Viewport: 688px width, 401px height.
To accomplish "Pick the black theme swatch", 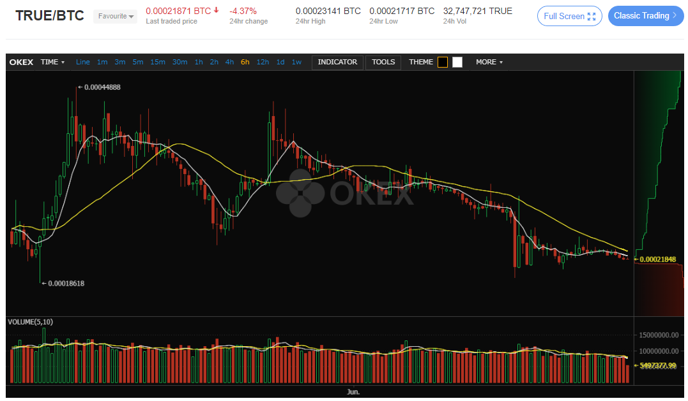I will coord(443,62).
